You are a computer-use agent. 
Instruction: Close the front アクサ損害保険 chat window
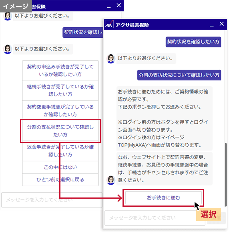pyautogui.click(x=222, y=24)
